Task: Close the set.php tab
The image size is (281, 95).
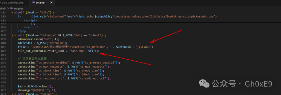Action: pos(52,3)
